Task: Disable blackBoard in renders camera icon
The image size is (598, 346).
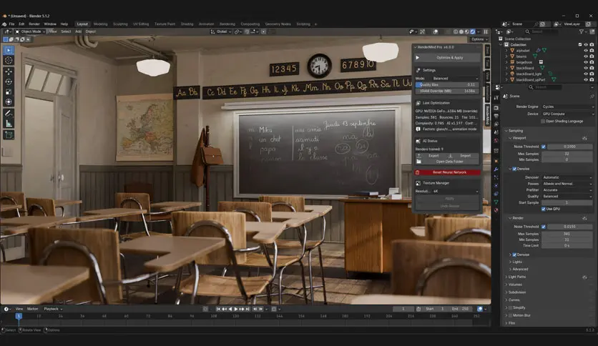Action: 592,68
